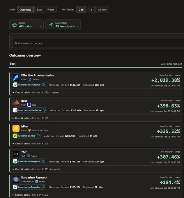Switch to the Worst show filter

point(51,10)
